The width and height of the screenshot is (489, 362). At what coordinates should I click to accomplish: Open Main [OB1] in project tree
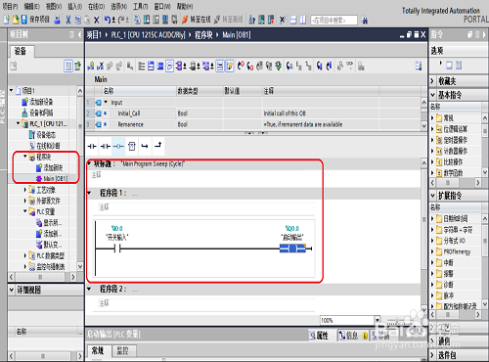point(52,179)
